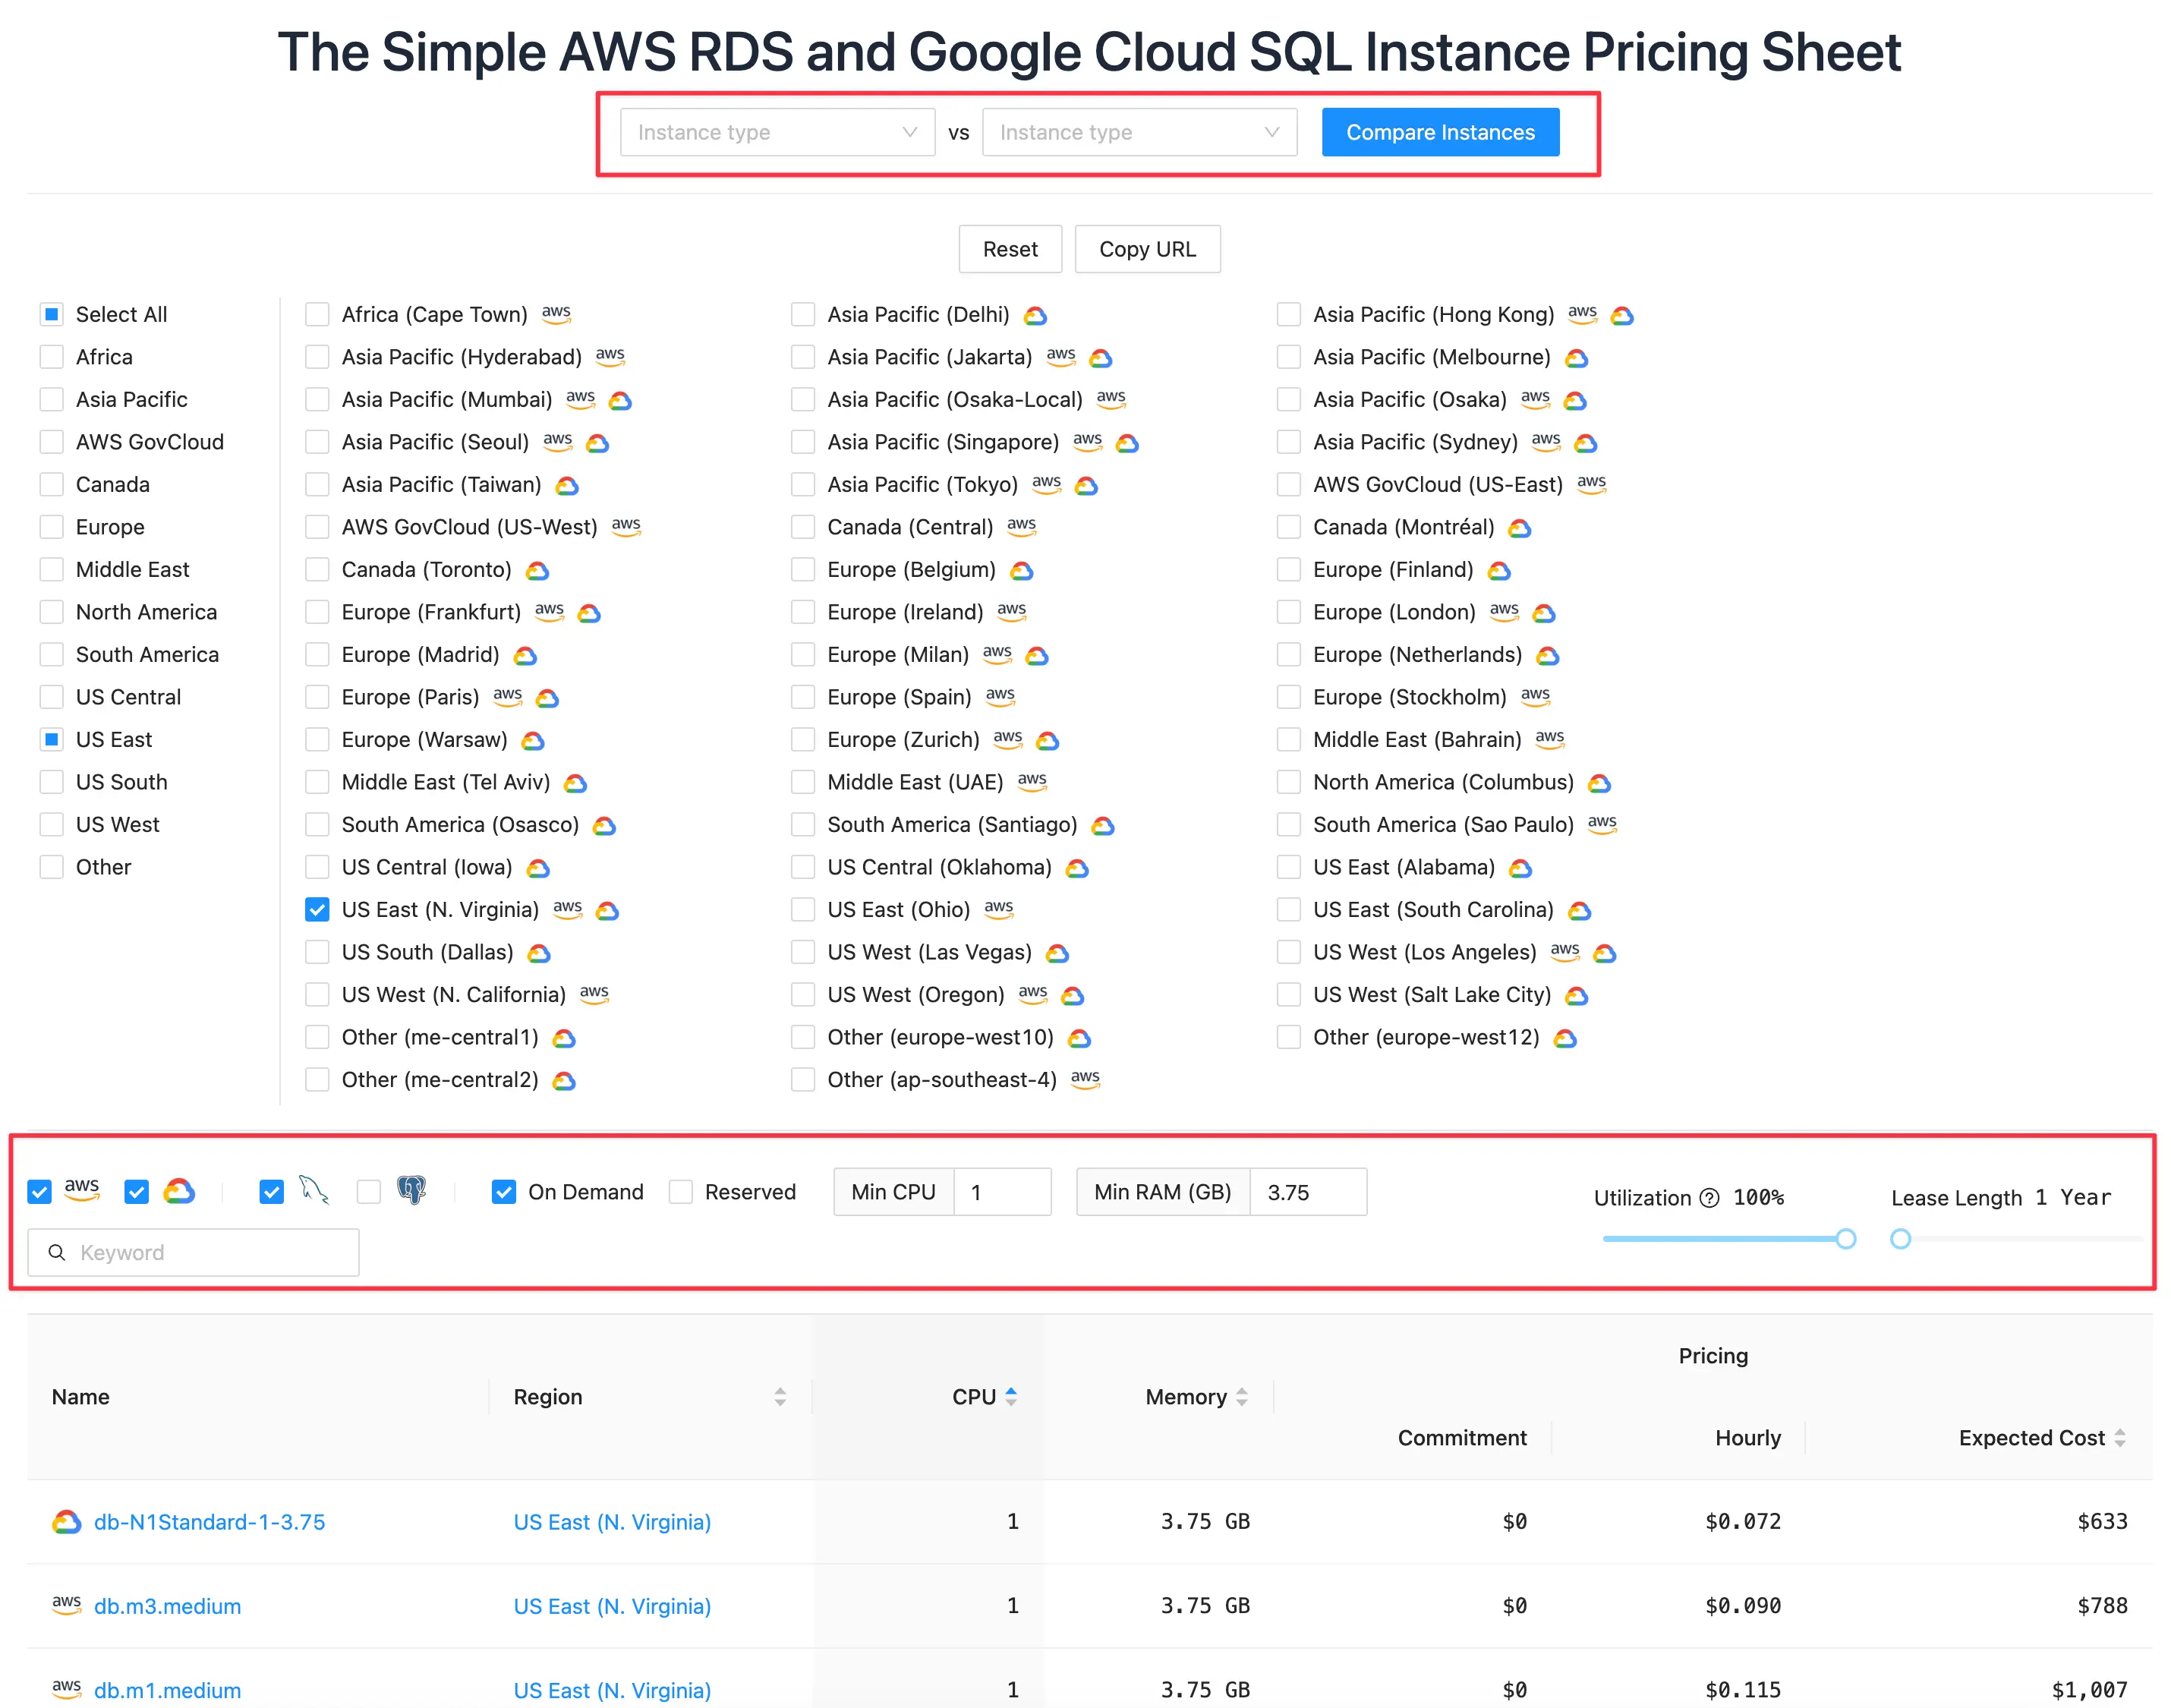Click the Copy URL button
The width and height of the screenshot is (2171, 1708).
[1146, 249]
